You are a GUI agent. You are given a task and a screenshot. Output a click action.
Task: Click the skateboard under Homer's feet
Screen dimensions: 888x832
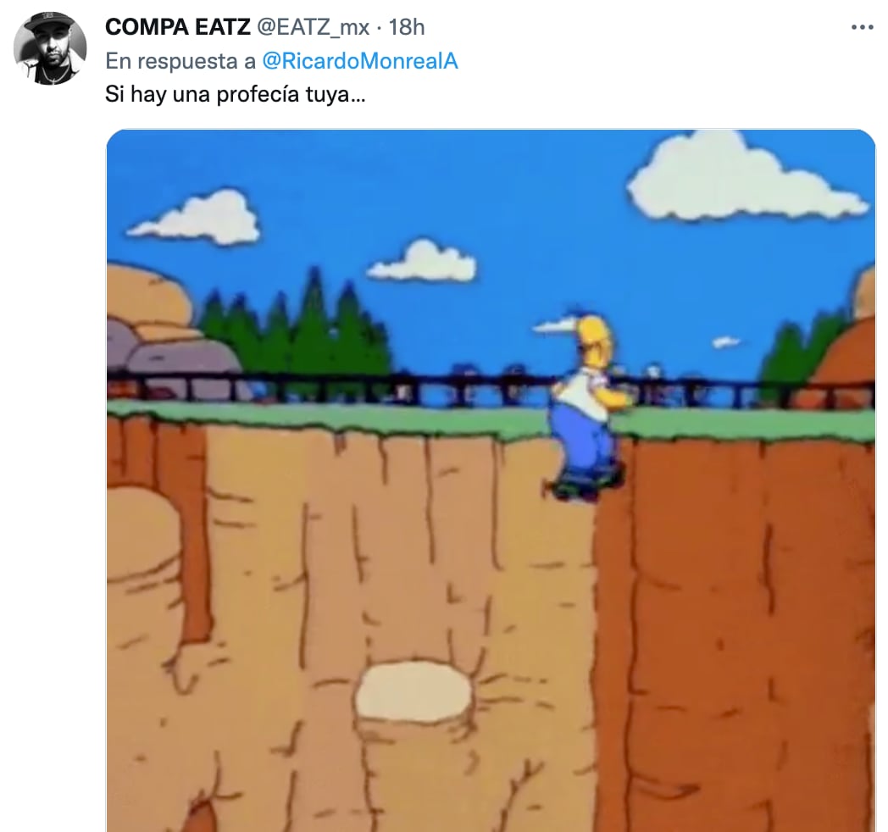[x=586, y=485]
